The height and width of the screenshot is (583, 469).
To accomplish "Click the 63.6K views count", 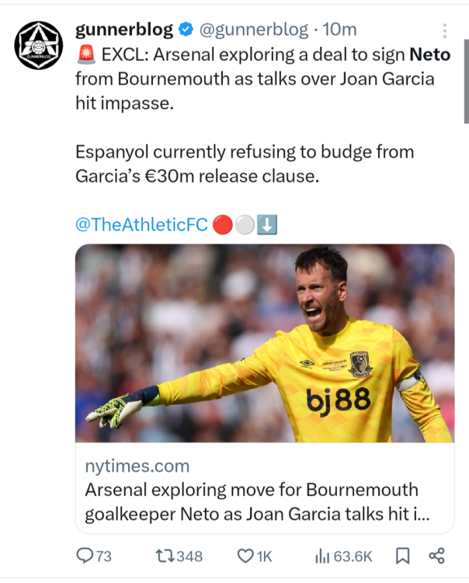I will (353, 556).
